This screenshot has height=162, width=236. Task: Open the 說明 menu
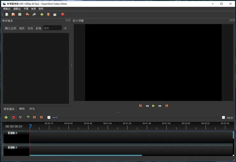coord(41,9)
